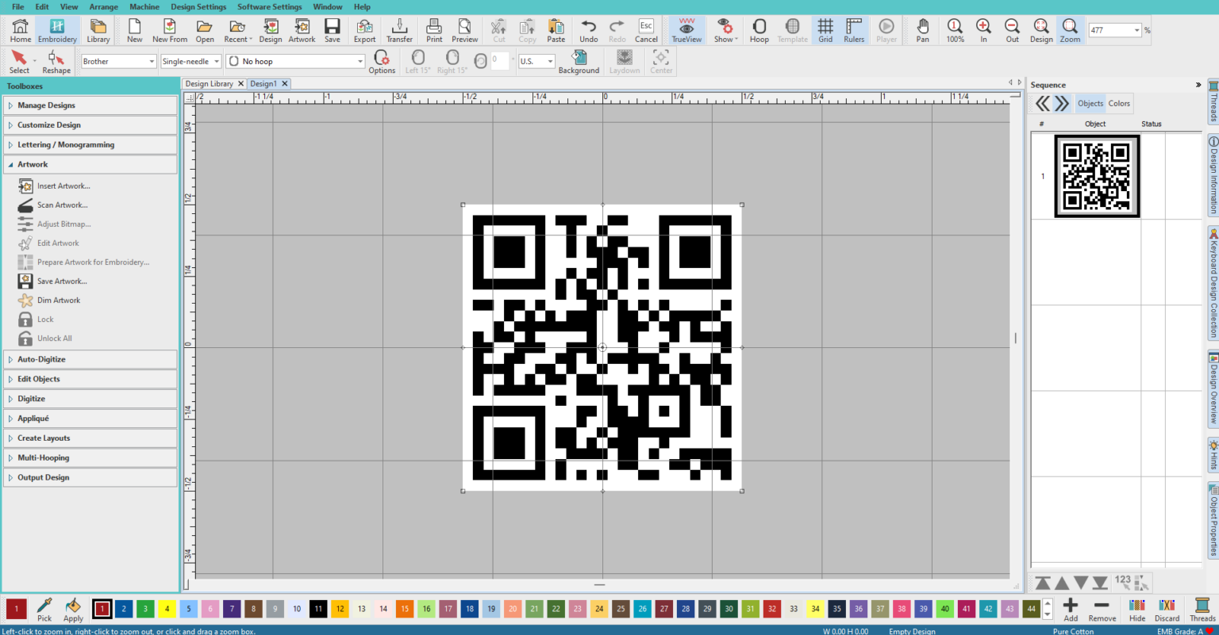Select the yellow thread color swatch 12
Viewport: 1219px width, 635px height.
coord(338,610)
